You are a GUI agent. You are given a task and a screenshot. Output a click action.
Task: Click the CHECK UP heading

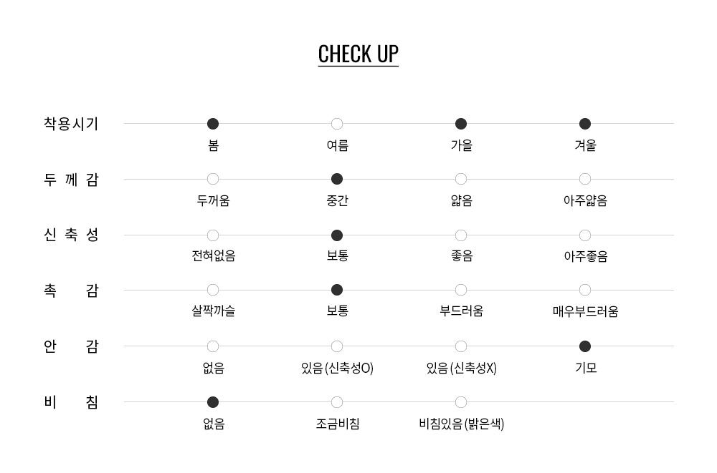point(358,54)
